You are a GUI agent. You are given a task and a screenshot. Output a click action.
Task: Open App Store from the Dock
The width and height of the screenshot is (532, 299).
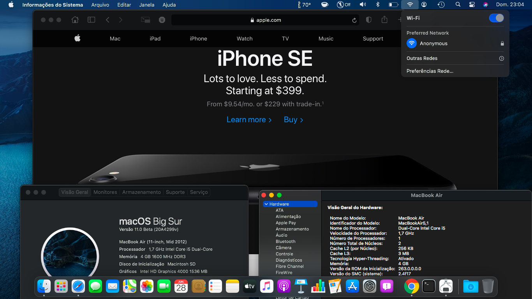tap(352, 287)
